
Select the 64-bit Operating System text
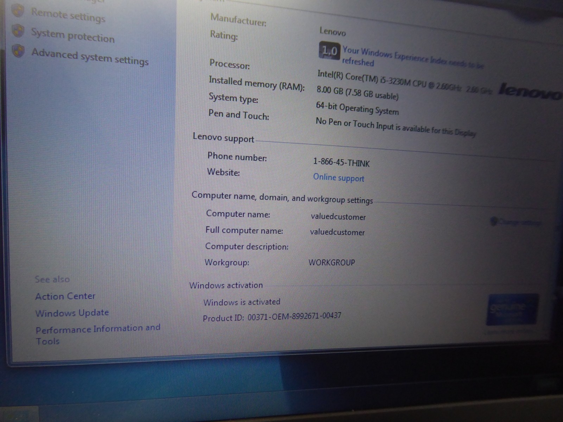tap(357, 108)
